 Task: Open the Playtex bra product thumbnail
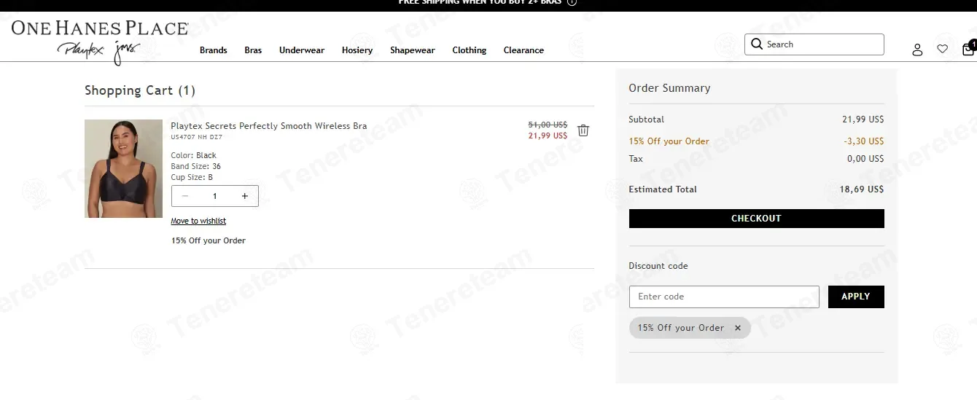pos(123,168)
